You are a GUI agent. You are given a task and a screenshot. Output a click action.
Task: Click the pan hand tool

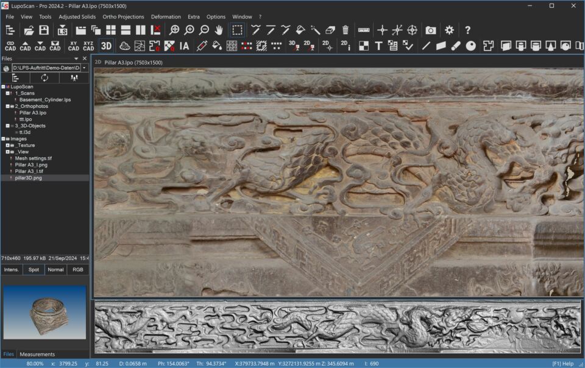pyautogui.click(x=219, y=30)
